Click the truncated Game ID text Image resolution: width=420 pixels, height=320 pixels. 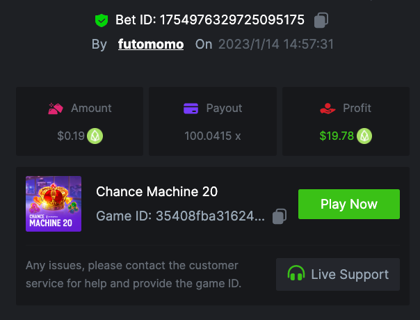tap(180, 216)
